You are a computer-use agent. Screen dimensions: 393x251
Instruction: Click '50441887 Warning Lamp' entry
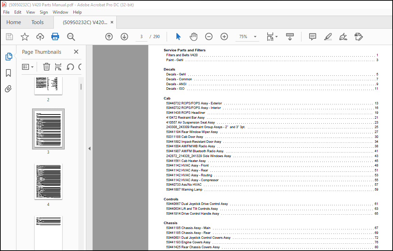[x=184, y=189]
